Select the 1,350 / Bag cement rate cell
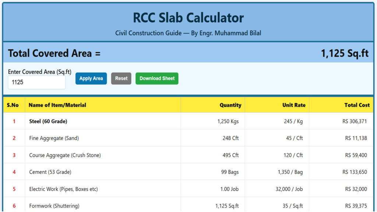This screenshot has width=377, height=212. click(x=289, y=172)
